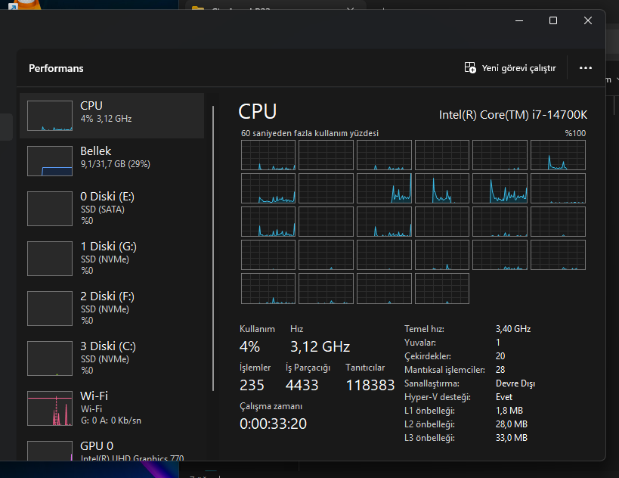Click the sidebar vertical scrollbar

[213, 249]
